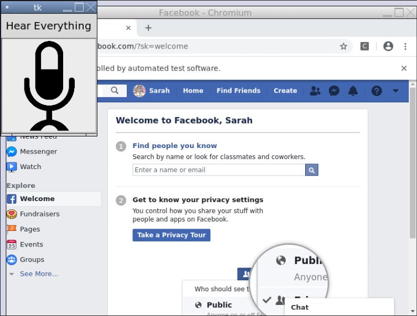
Task: Click the Welcome to Facebook, Sarah heading
Action: pyautogui.click(x=184, y=120)
